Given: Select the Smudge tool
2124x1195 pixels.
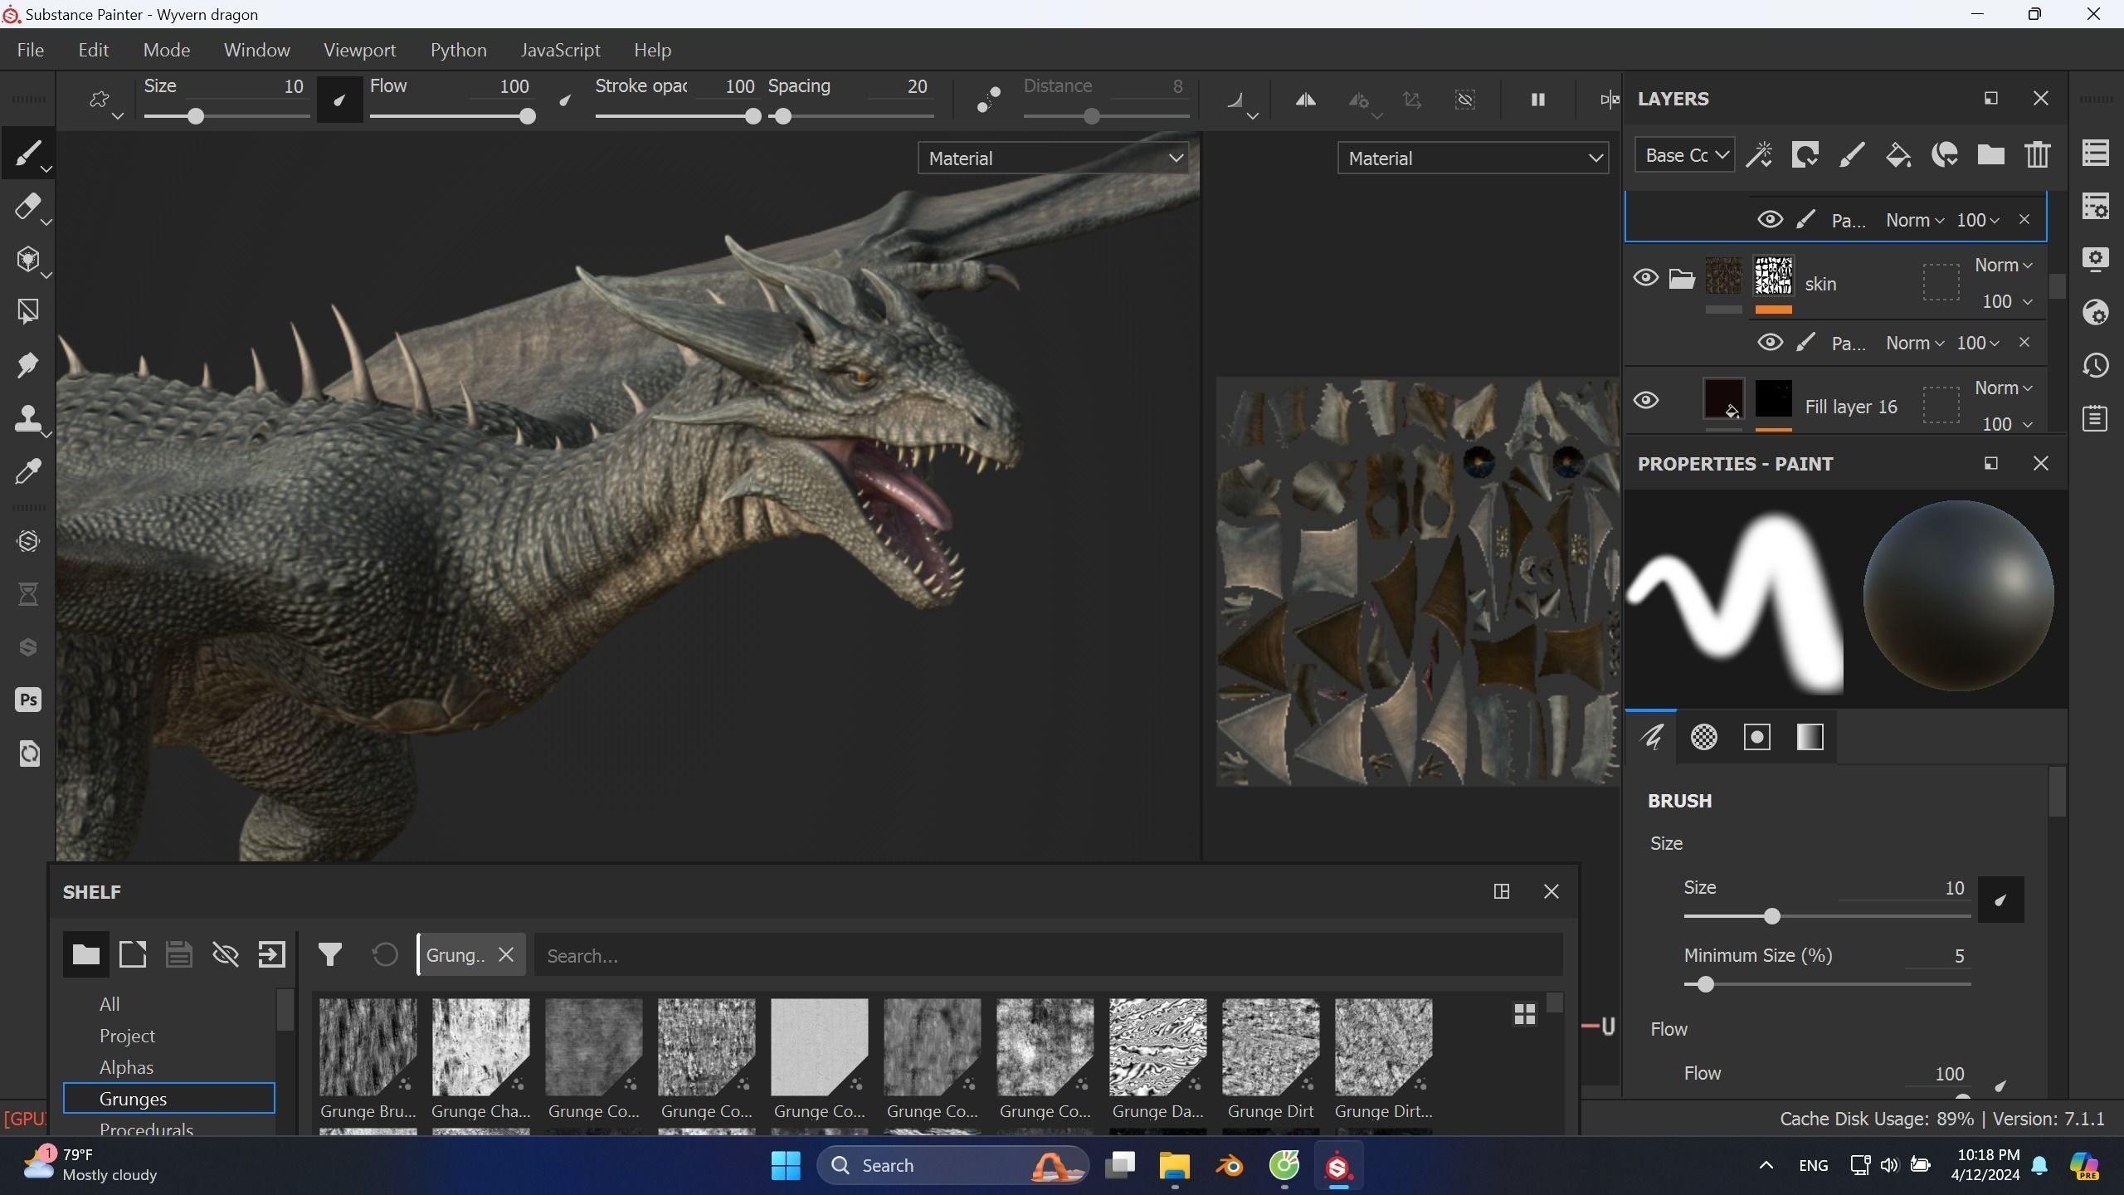Looking at the screenshot, I should [27, 365].
